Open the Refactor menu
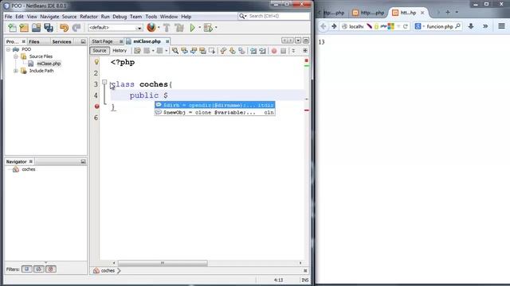This screenshot has width=510, height=286. click(88, 17)
